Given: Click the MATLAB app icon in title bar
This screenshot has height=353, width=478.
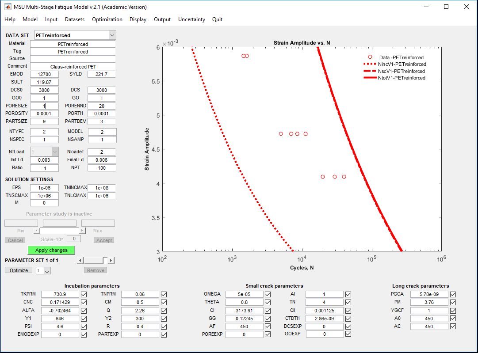Looking at the screenshot, I should 8,7.
